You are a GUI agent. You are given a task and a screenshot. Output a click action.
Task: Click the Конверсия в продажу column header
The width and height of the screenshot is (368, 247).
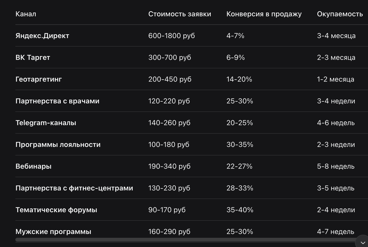264,13
